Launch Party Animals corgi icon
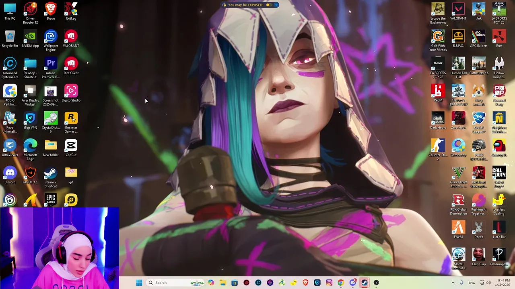The height and width of the screenshot is (289, 515). 479,95
